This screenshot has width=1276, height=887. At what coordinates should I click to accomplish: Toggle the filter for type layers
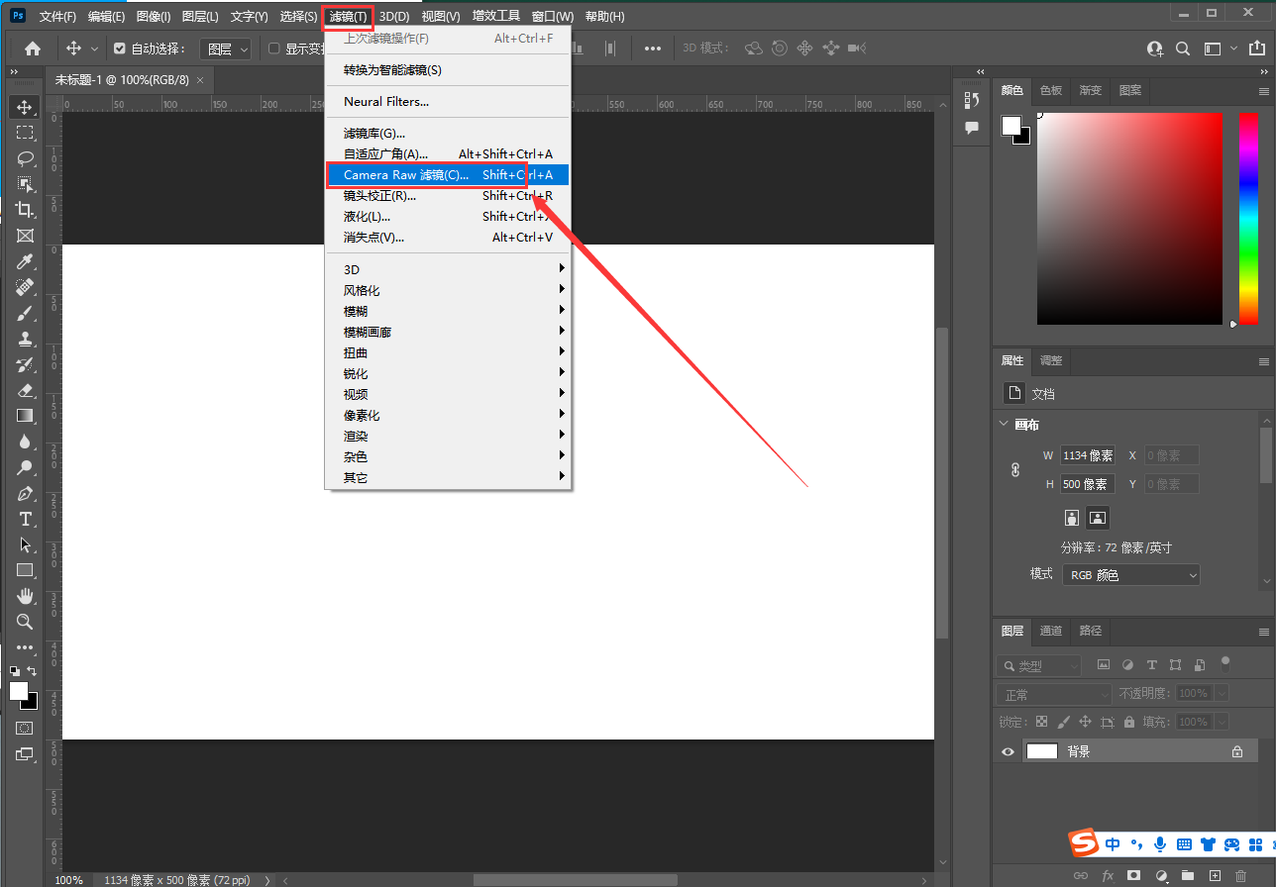[1151, 665]
